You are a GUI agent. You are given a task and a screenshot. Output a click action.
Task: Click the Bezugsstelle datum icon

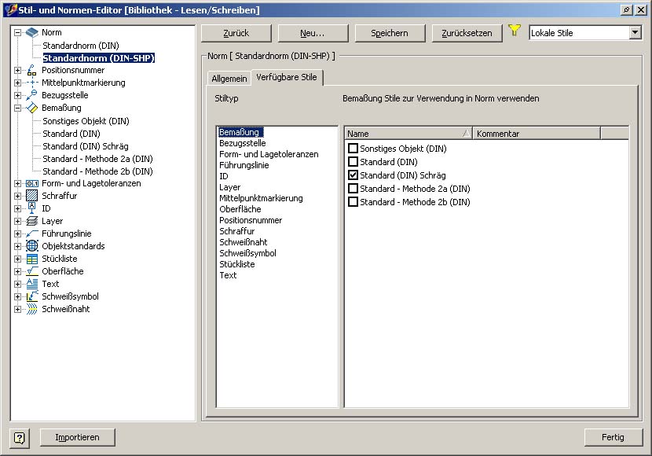click(x=32, y=95)
